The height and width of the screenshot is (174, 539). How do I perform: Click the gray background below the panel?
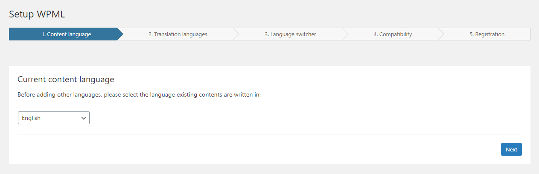point(269,169)
